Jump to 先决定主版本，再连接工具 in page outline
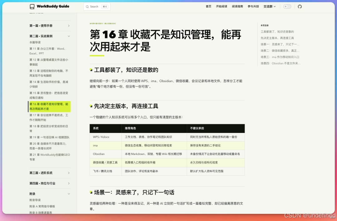Image resolution: width=337 pixels, height=221 pixels. 277,38
